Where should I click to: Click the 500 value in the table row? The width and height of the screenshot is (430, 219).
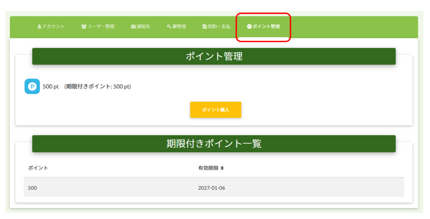pyautogui.click(x=33, y=188)
